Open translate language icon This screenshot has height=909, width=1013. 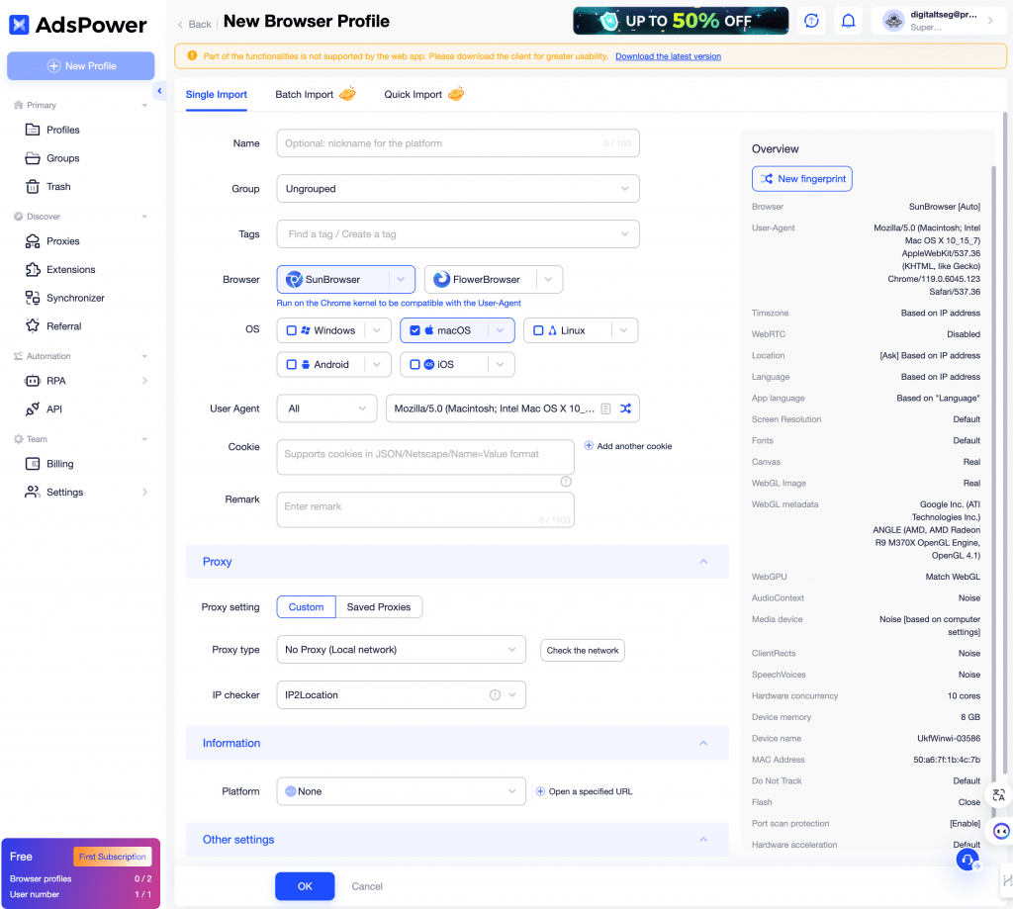pos(999,795)
